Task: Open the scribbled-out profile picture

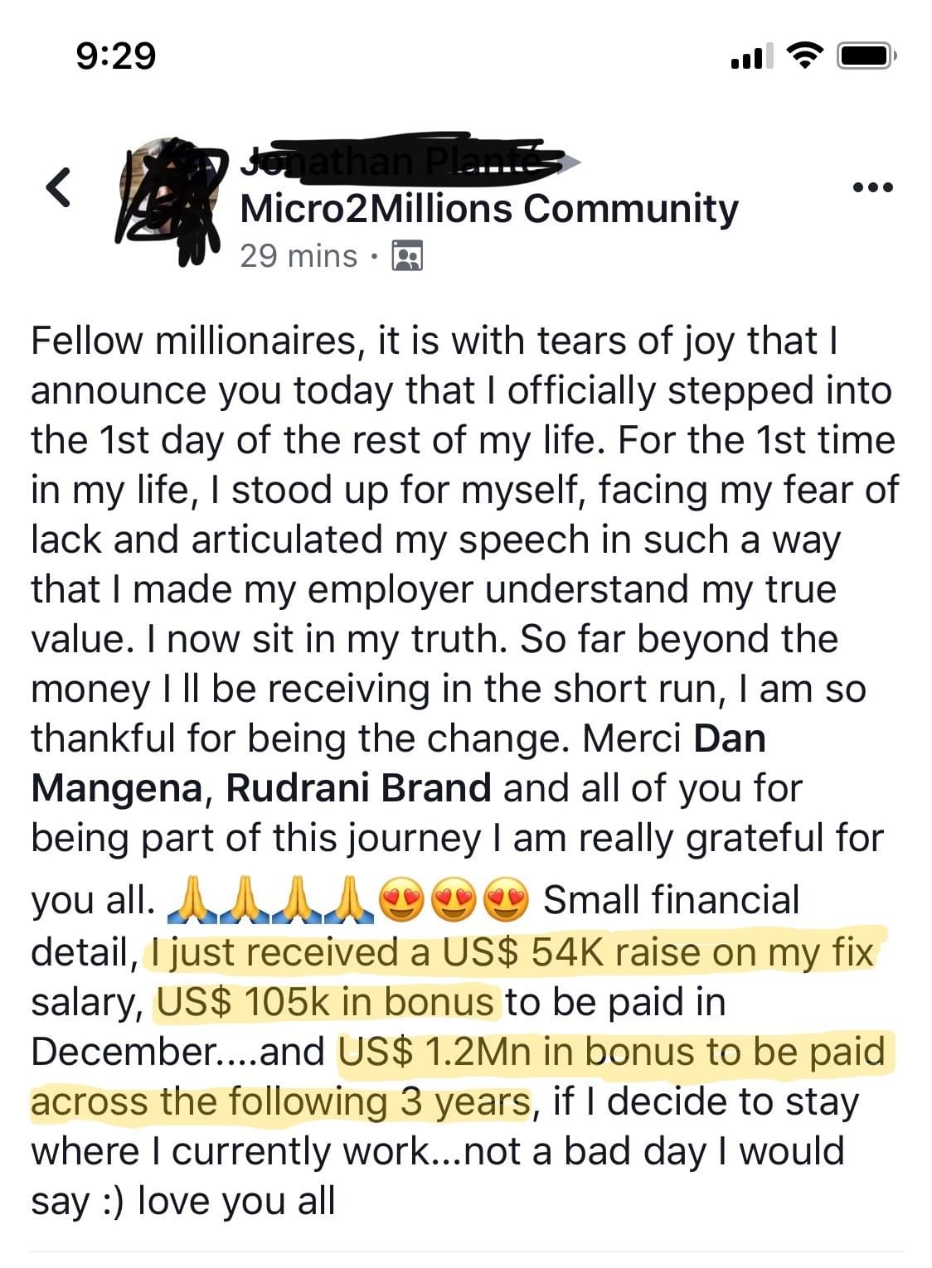Action: (x=169, y=200)
